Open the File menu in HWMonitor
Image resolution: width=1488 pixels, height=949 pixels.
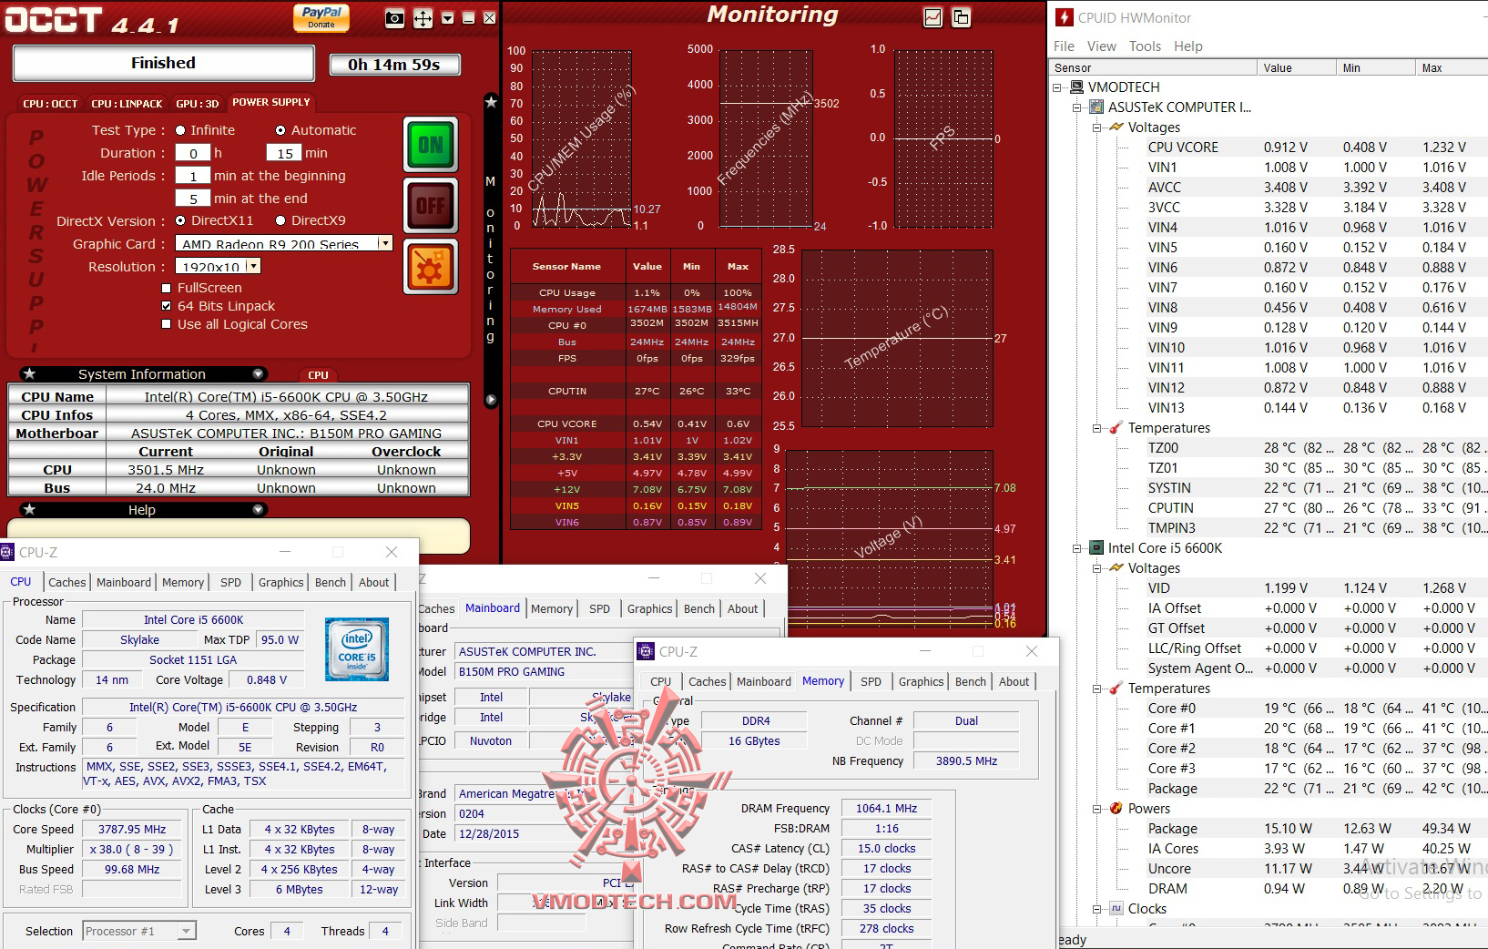tap(1064, 46)
